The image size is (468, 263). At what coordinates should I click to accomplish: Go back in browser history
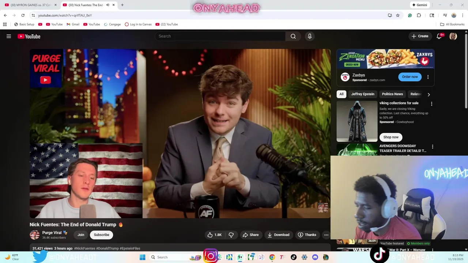[x=5, y=15]
